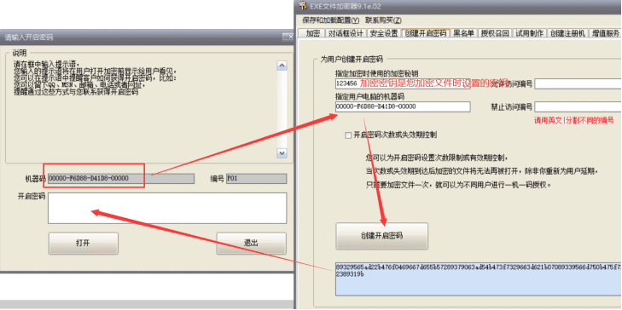
Task: Click the 退出 button
Action: [x=251, y=243]
